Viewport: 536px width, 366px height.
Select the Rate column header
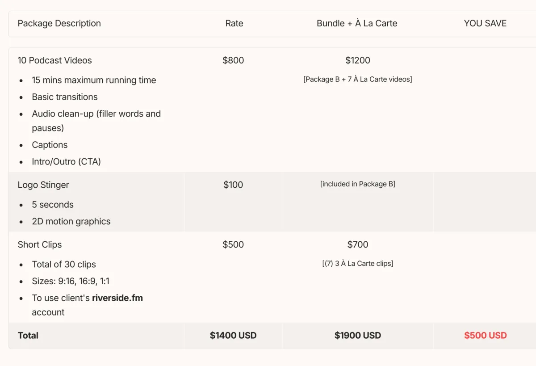point(234,24)
